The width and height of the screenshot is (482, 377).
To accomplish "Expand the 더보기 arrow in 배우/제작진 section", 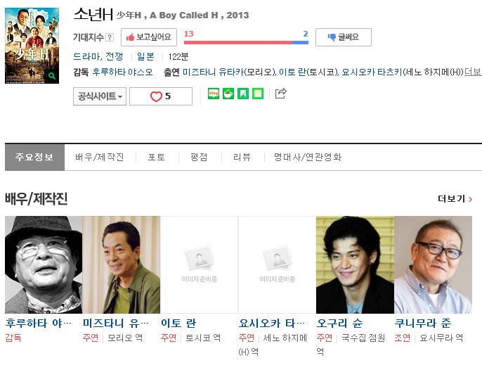I will [x=455, y=199].
